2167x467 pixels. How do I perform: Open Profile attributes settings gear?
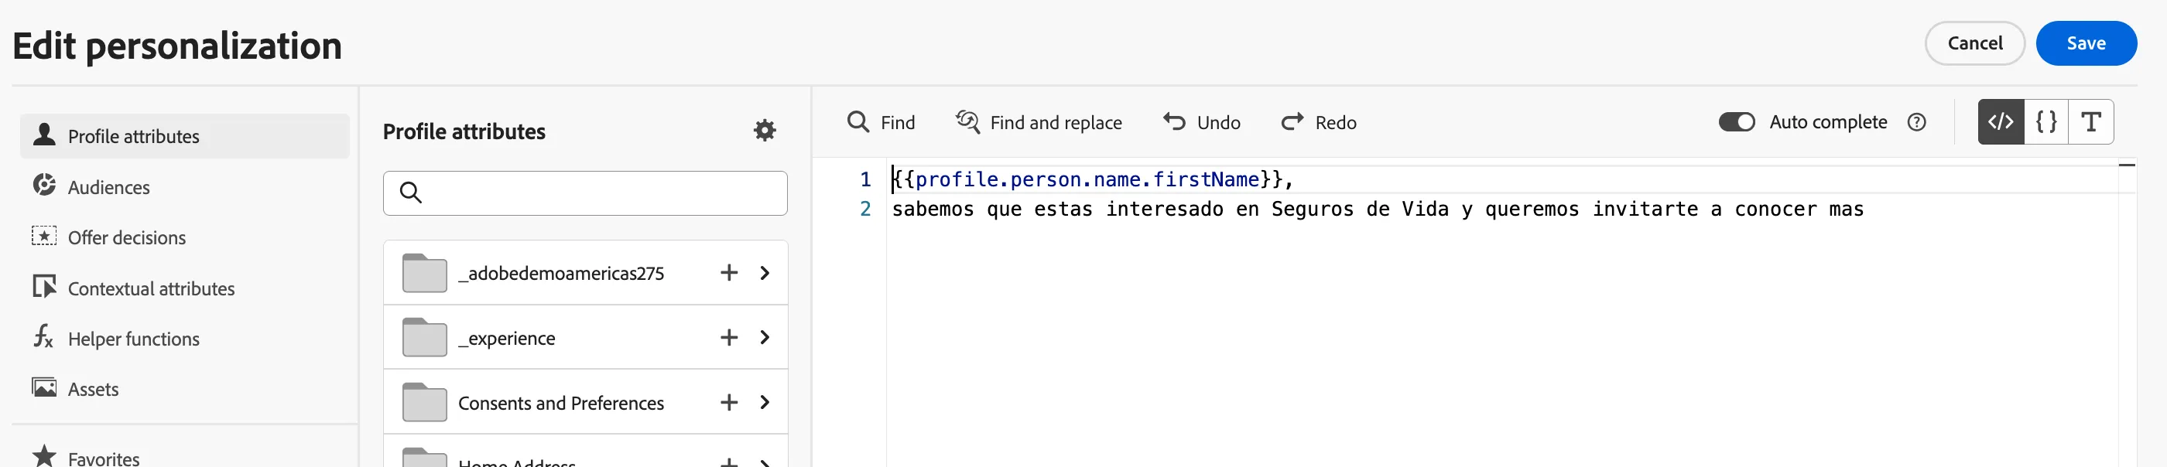(765, 130)
